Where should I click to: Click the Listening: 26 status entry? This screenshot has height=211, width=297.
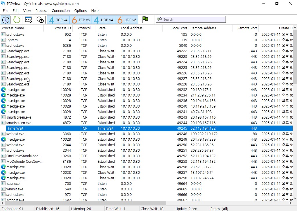(81, 209)
